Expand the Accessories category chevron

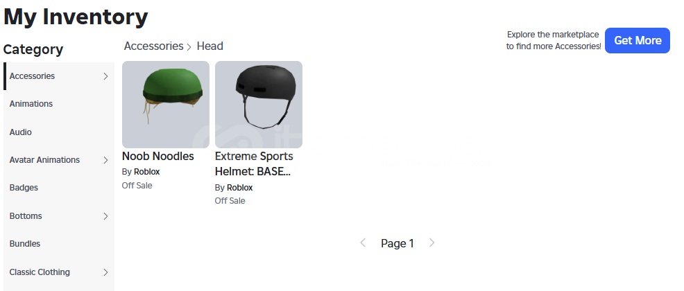105,76
